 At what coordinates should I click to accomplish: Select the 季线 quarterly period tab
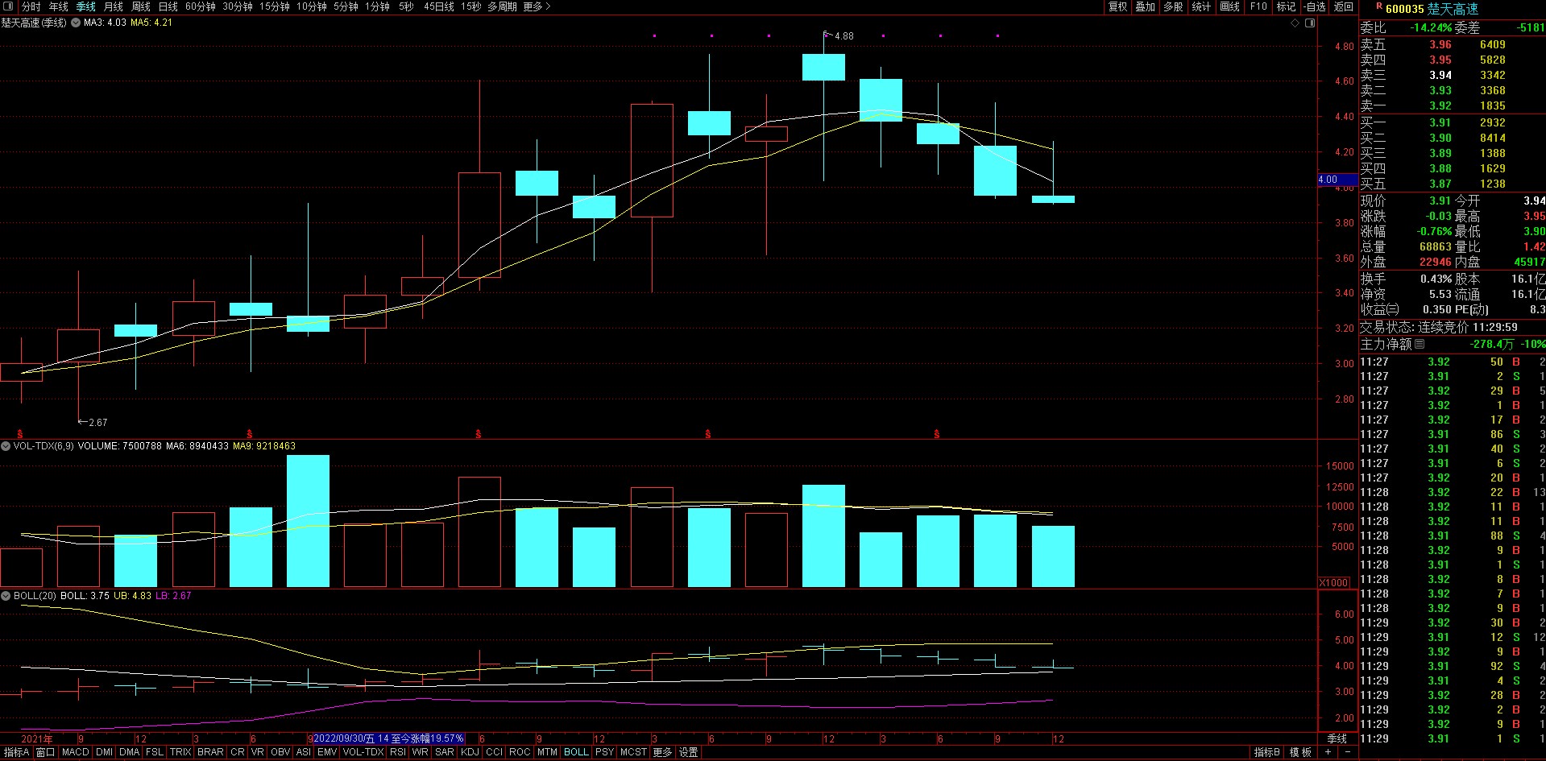(x=85, y=6)
